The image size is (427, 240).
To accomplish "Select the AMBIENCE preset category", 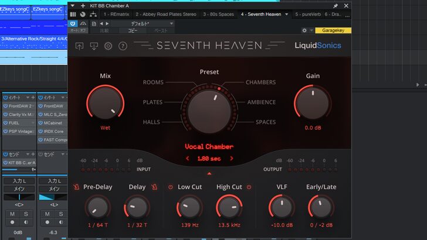I will 262,102.
